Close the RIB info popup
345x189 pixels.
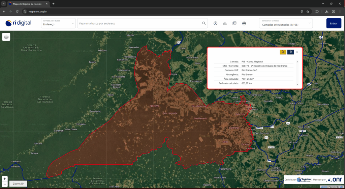pos(297,52)
